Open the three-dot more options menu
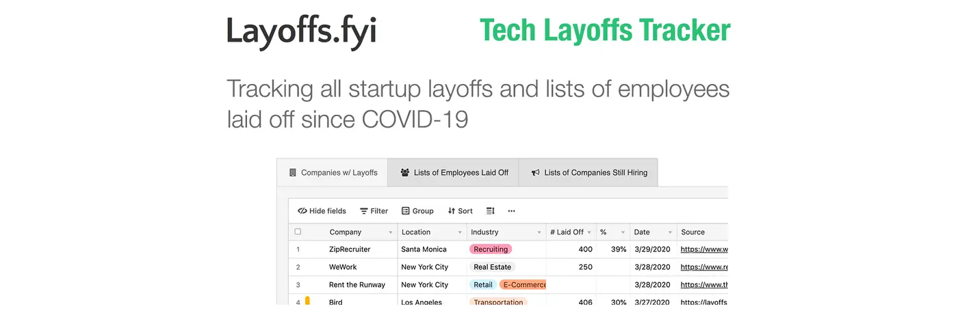 [x=511, y=211]
